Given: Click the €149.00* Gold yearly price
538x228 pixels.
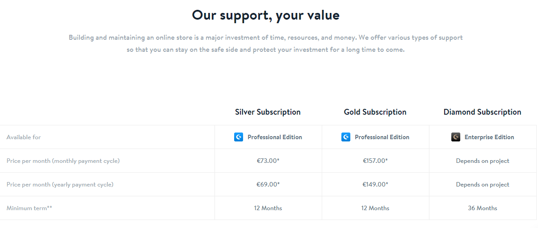Looking at the screenshot, I should pyautogui.click(x=375, y=184).
